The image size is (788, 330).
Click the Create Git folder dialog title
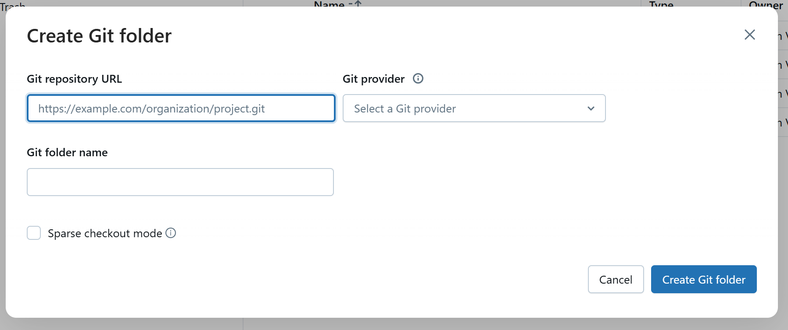(99, 36)
